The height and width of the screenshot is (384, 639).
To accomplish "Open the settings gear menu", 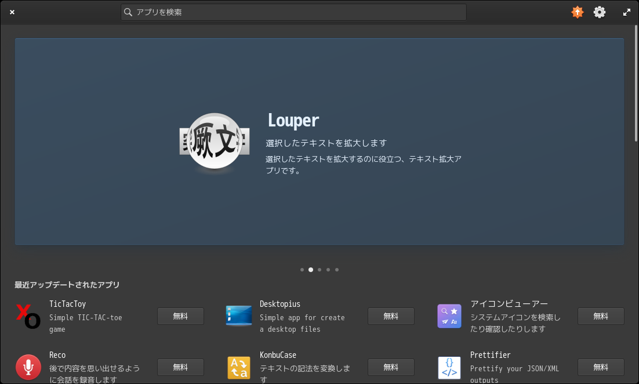I will tap(599, 12).
